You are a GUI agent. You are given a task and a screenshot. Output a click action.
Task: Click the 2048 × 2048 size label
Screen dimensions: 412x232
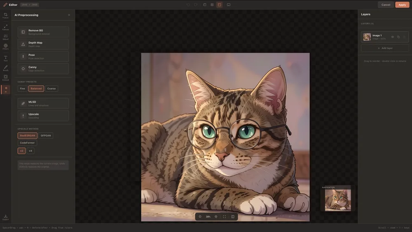click(29, 5)
